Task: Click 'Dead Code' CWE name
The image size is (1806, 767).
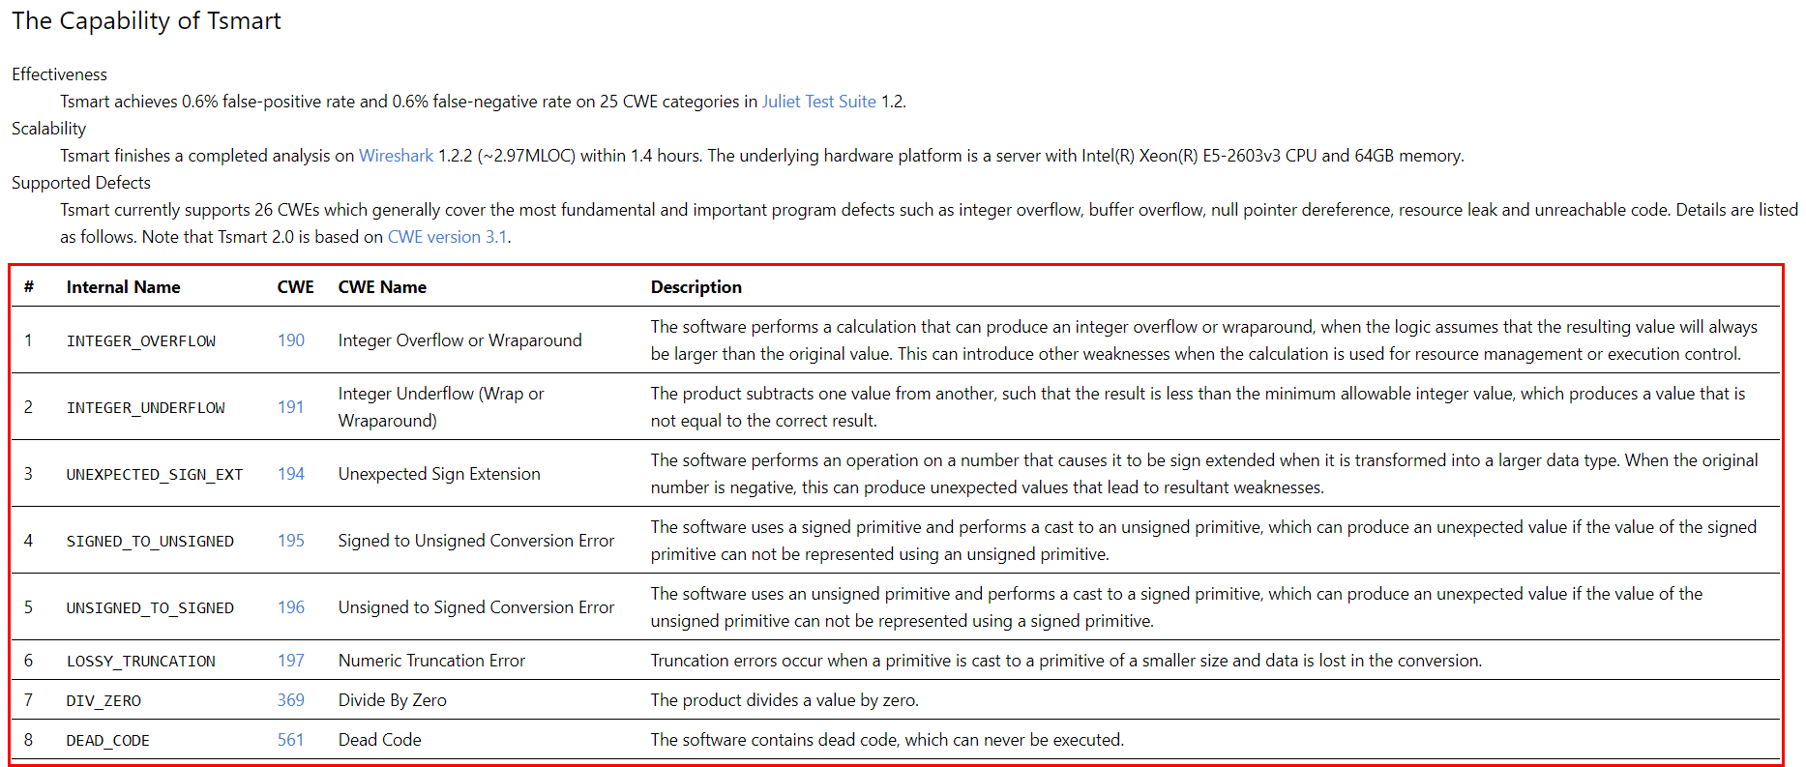Action: click(380, 740)
